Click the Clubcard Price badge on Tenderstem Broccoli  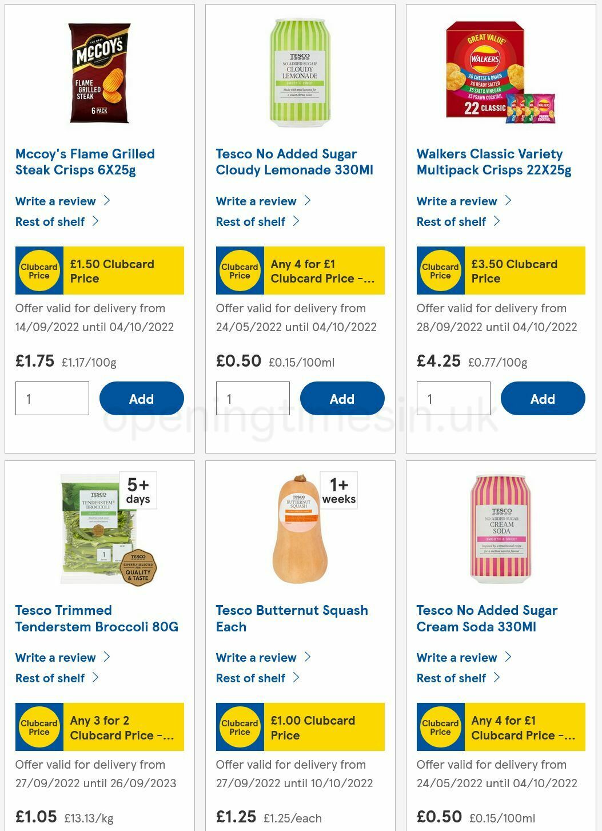(x=39, y=726)
